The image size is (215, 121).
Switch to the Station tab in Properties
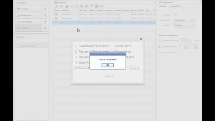(x=163, y=6)
